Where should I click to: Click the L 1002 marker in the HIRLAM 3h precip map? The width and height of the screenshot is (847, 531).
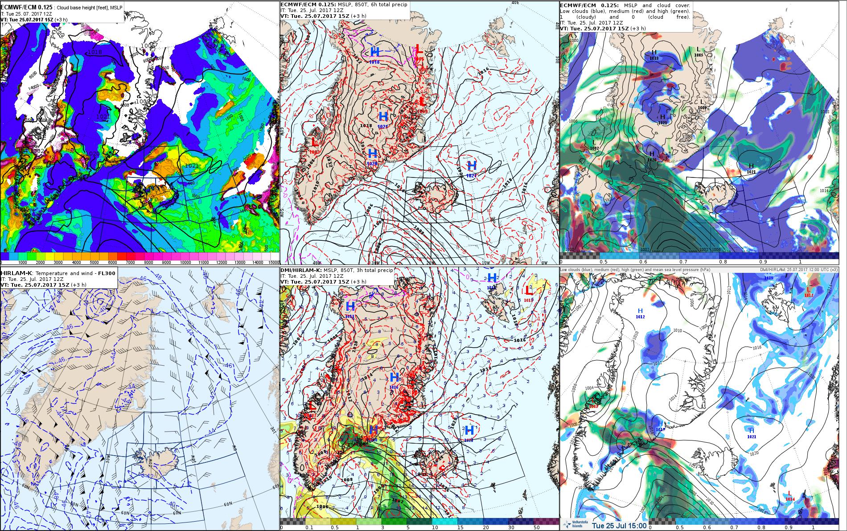coord(311,408)
